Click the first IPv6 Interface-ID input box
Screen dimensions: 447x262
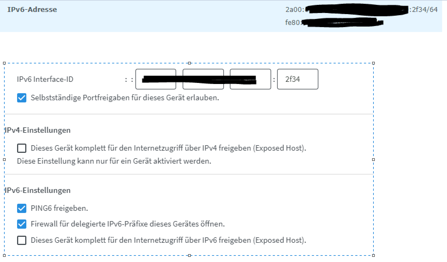156,79
